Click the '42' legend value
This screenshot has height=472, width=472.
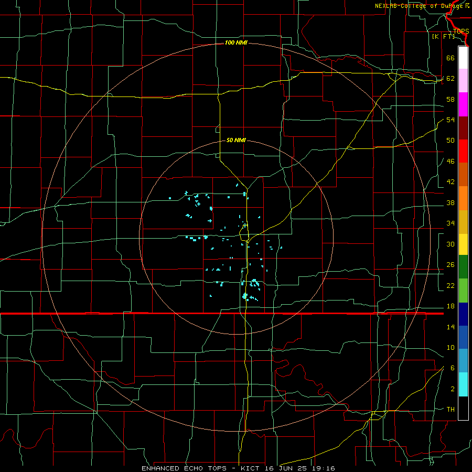(x=450, y=182)
